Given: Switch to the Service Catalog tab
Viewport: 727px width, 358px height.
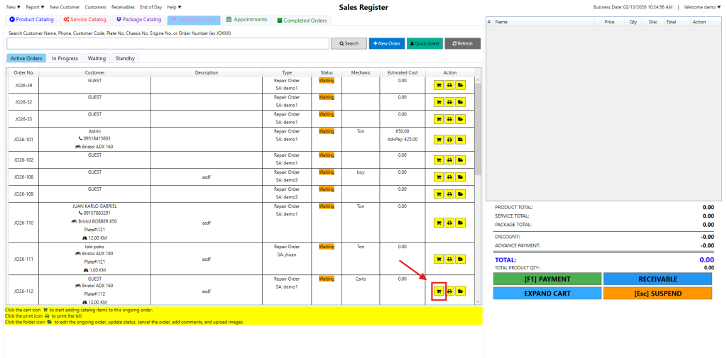Looking at the screenshot, I should click(x=84, y=20).
